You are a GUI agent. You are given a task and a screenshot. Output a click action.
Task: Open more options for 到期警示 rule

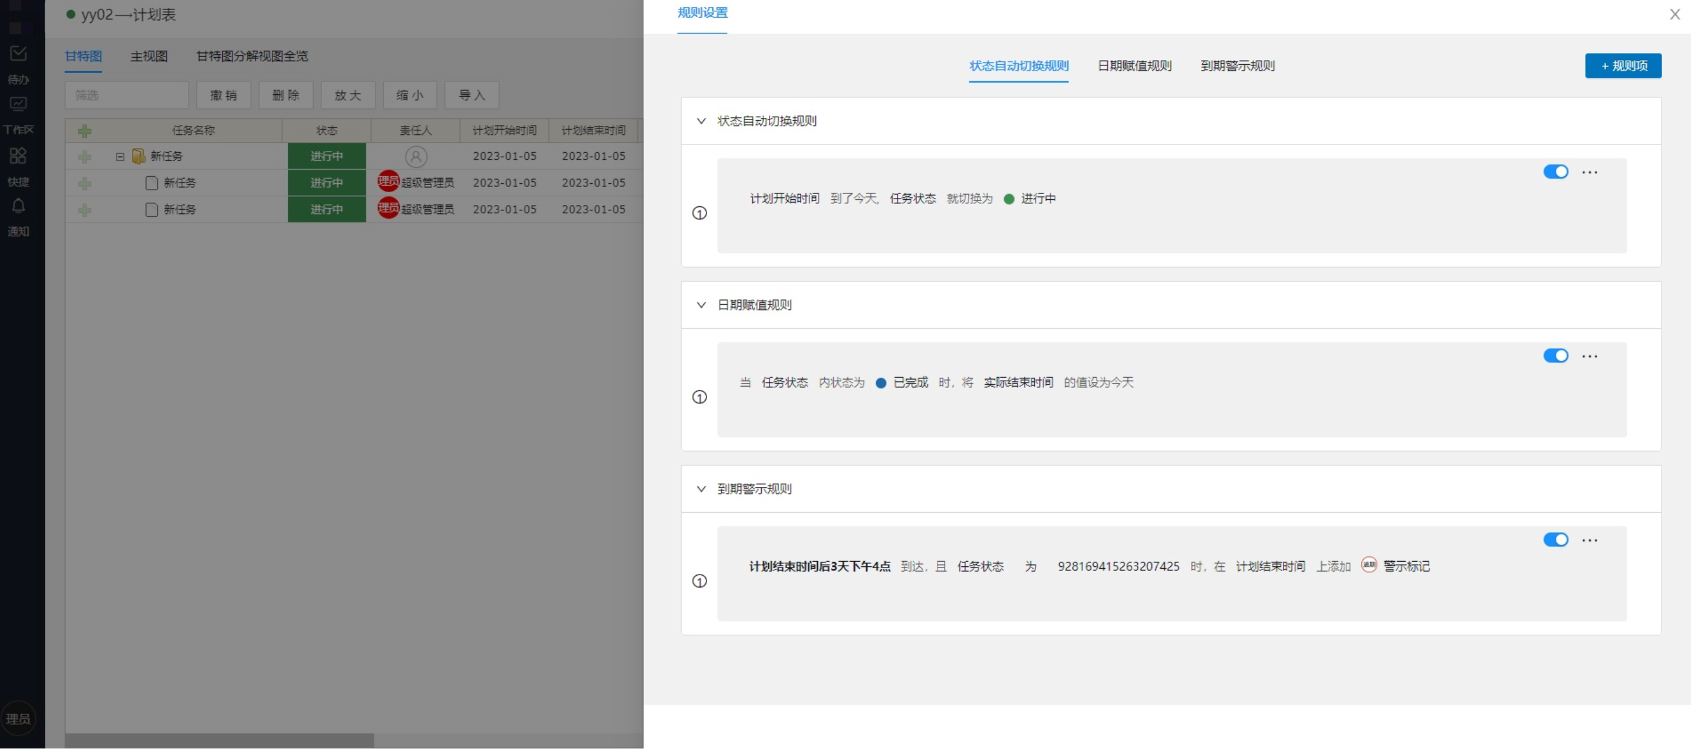click(x=1590, y=542)
